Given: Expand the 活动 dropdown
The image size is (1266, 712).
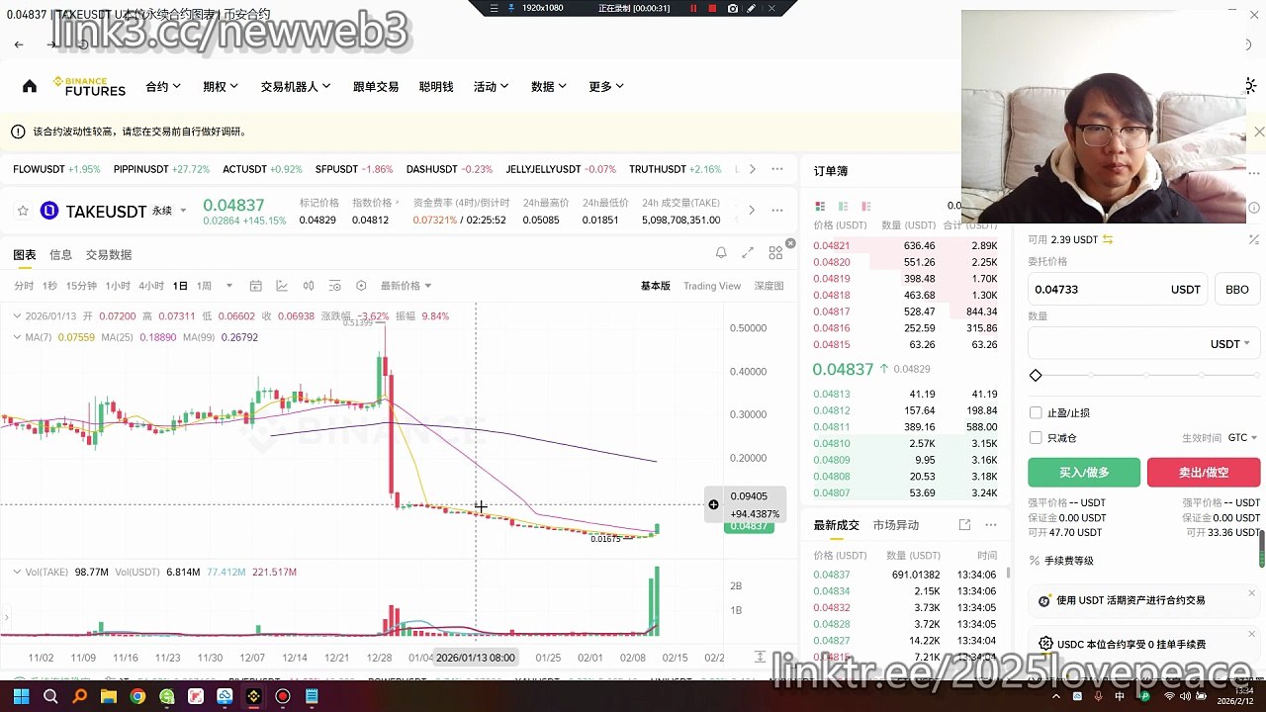Looking at the screenshot, I should coord(492,87).
